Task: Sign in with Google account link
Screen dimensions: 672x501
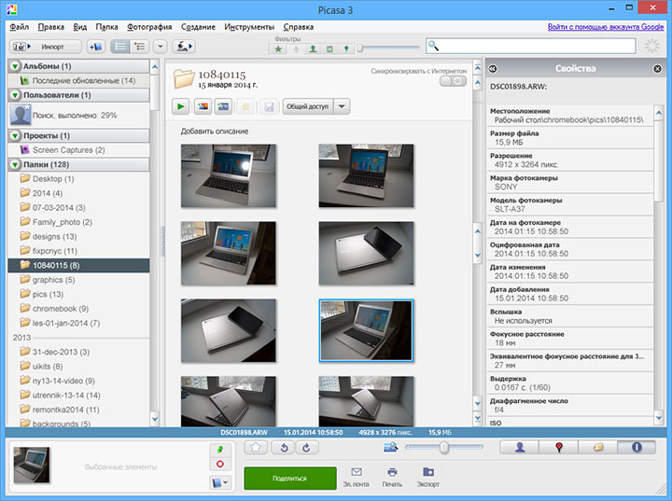Action: 606,26
